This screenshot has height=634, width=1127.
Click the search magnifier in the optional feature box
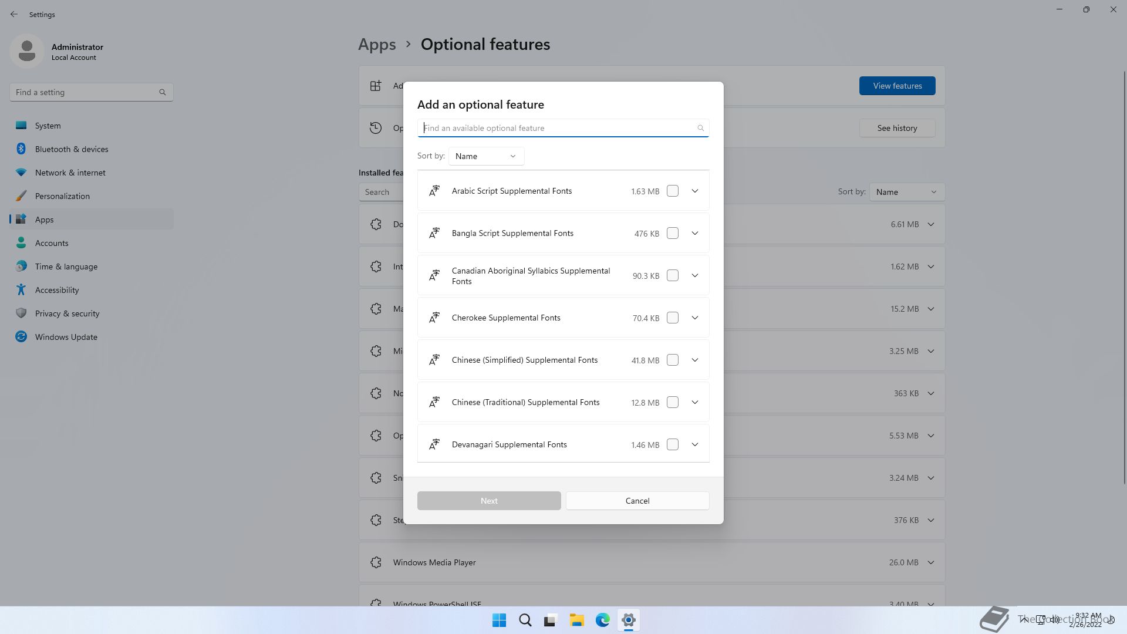click(700, 128)
